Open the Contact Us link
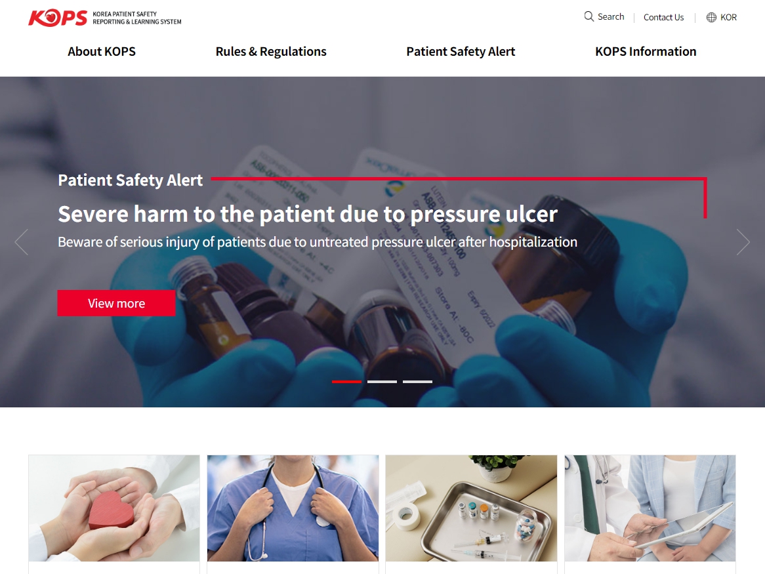The image size is (765, 574). pyautogui.click(x=663, y=18)
